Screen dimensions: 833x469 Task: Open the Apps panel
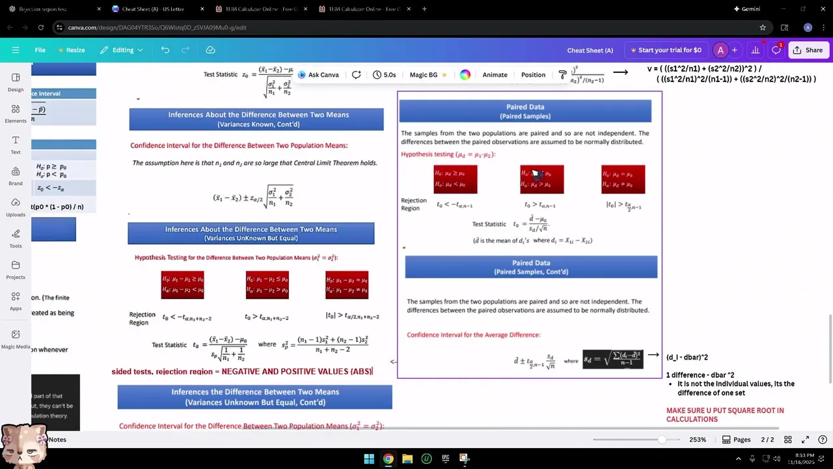click(x=16, y=301)
